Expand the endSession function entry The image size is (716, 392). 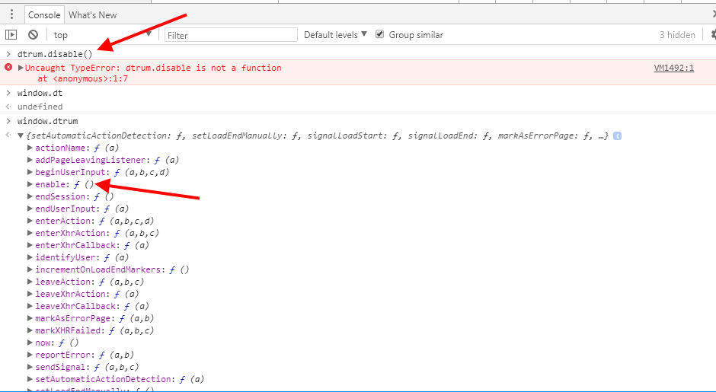coord(30,196)
